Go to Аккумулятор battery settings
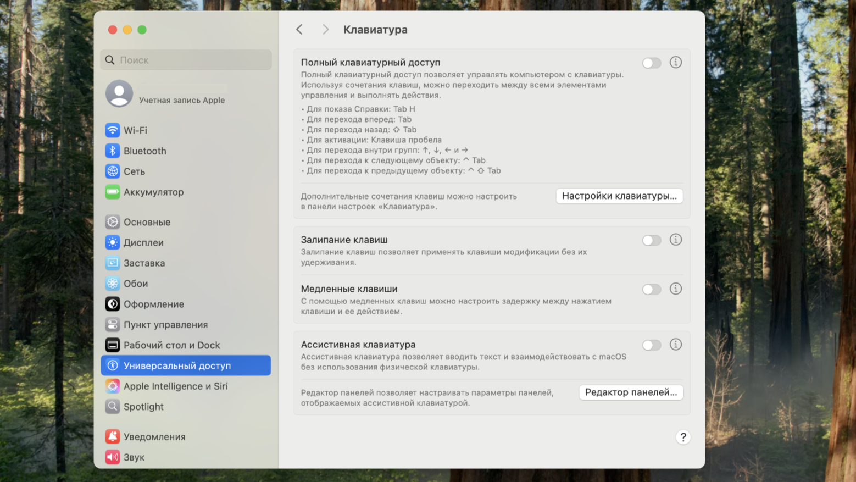The width and height of the screenshot is (856, 482). [153, 192]
